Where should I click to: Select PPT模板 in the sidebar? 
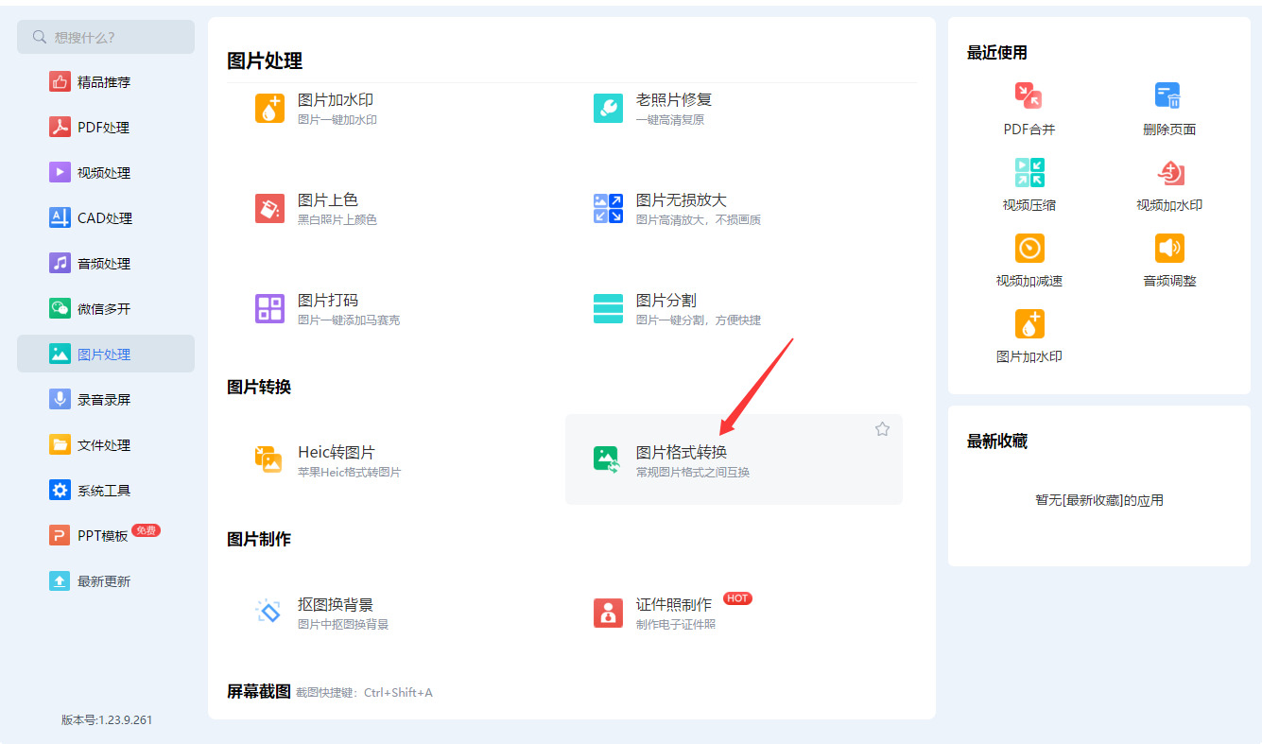coord(106,536)
